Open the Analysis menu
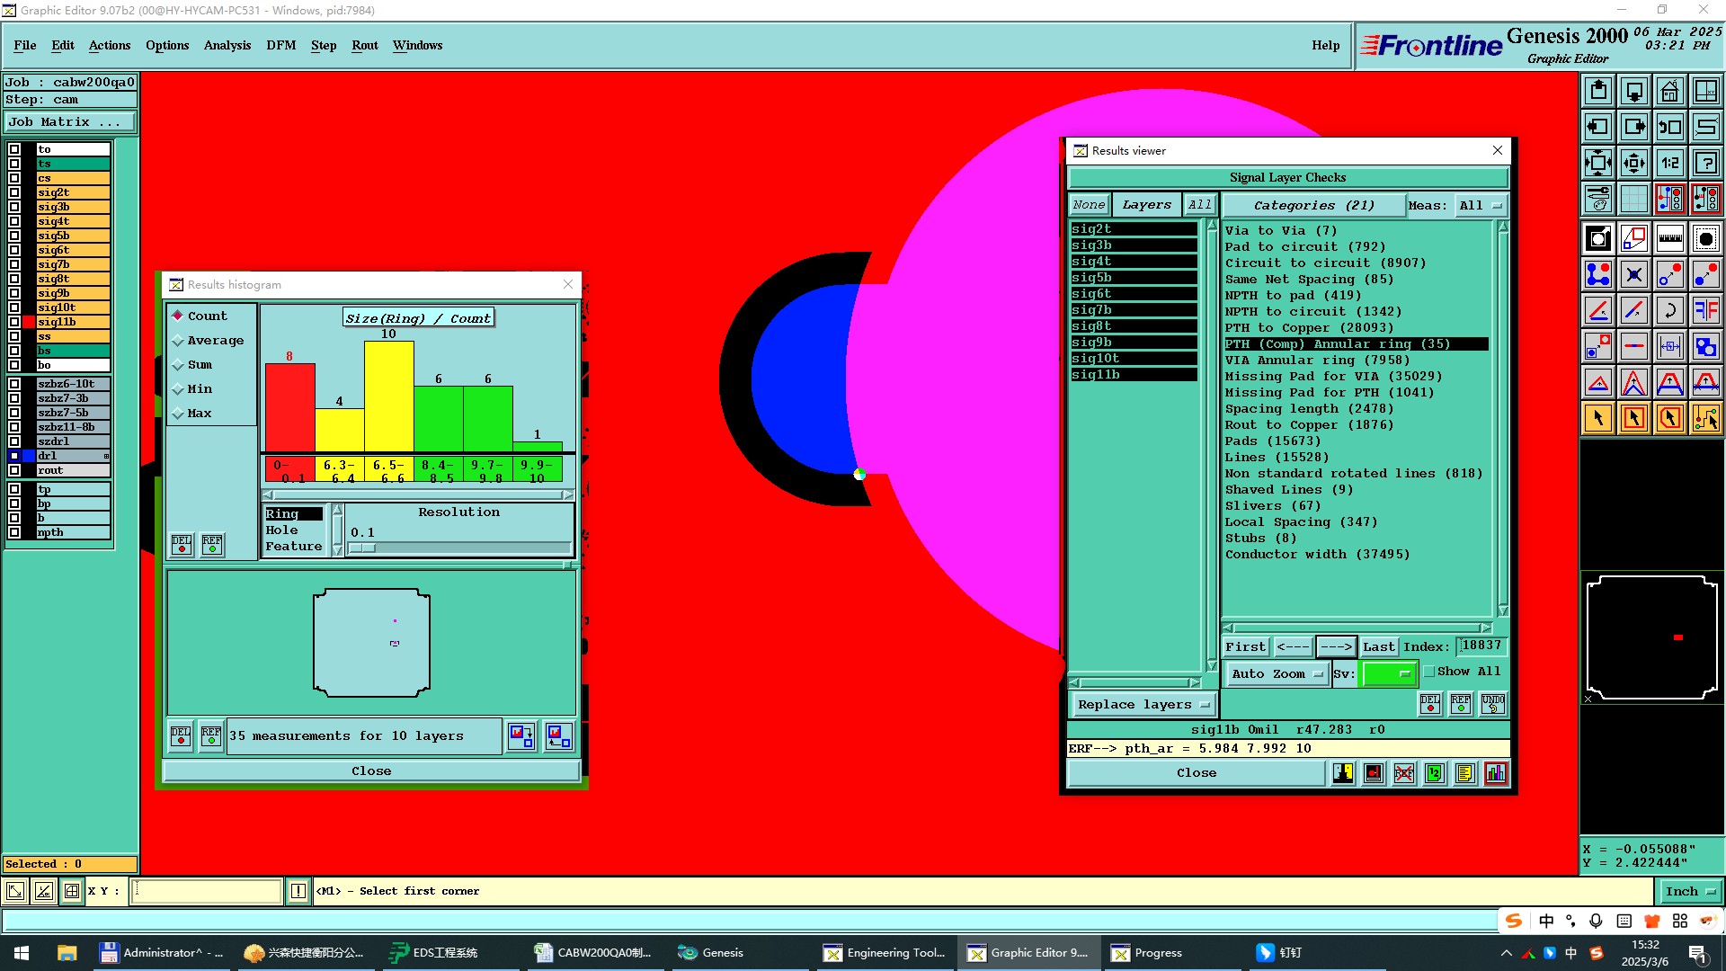Image resolution: width=1726 pixels, height=971 pixels. 227,45
